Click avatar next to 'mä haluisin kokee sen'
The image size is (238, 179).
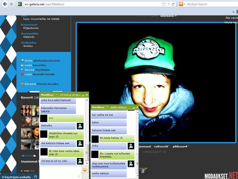pos(80,144)
